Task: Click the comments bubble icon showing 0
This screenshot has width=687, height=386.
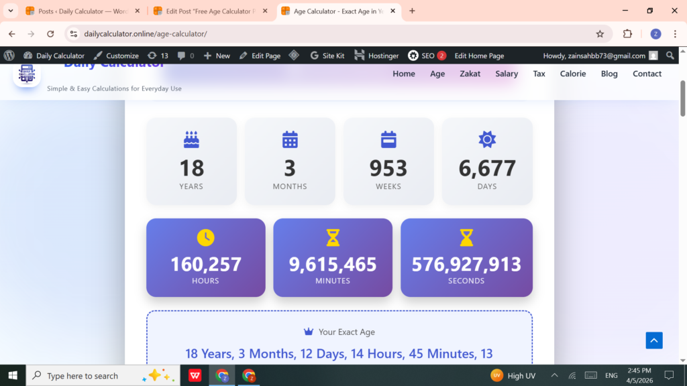Action: click(x=182, y=55)
